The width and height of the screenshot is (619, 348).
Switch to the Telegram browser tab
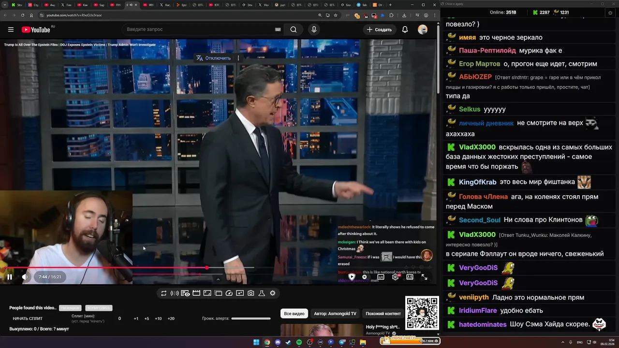coord(362,5)
